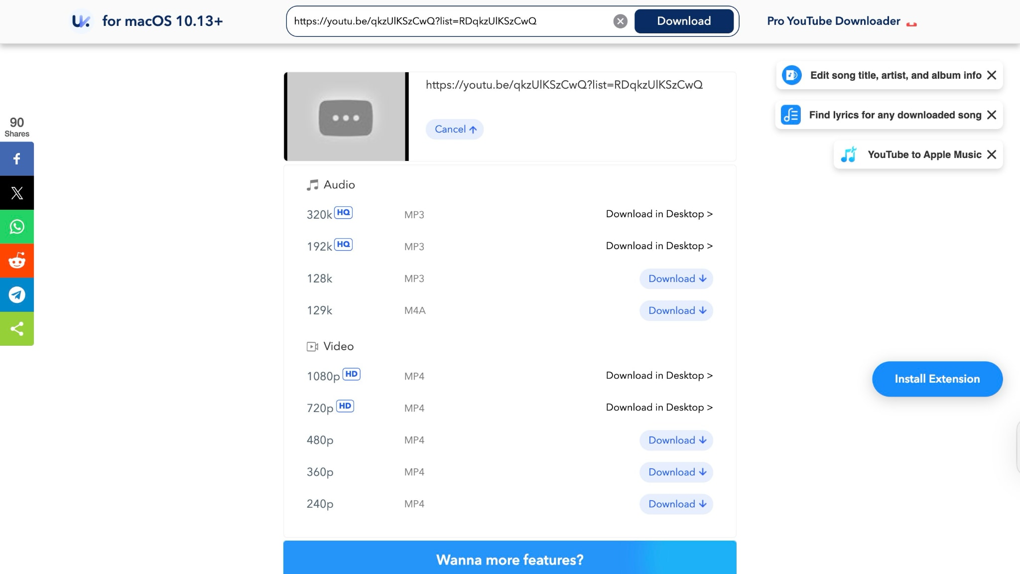Viewport: 1020px width, 574px height.
Task: Click the 'for macOS 10.13+' header text
Action: click(x=162, y=21)
